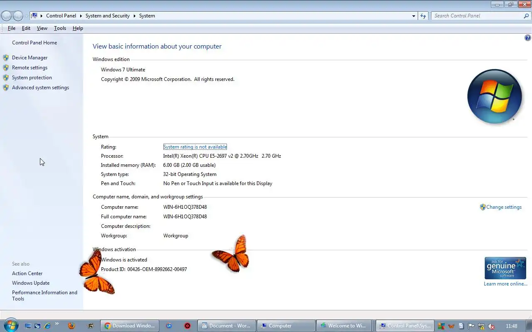Click network warning tray icon
This screenshot has width=532, height=332.
pyautogui.click(x=481, y=326)
